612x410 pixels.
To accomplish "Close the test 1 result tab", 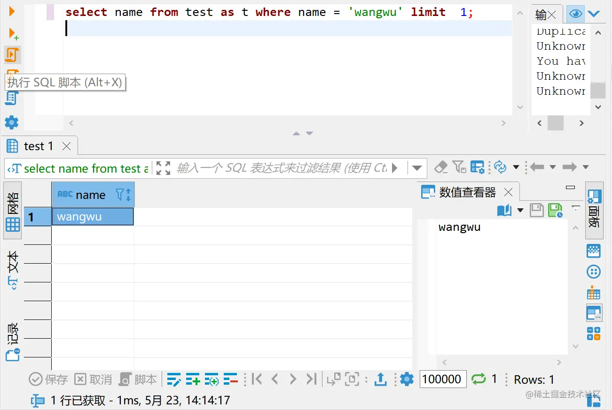I will (x=66, y=146).
